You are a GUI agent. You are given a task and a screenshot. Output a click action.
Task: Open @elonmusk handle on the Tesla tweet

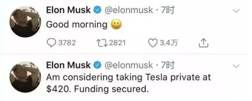click(x=129, y=65)
